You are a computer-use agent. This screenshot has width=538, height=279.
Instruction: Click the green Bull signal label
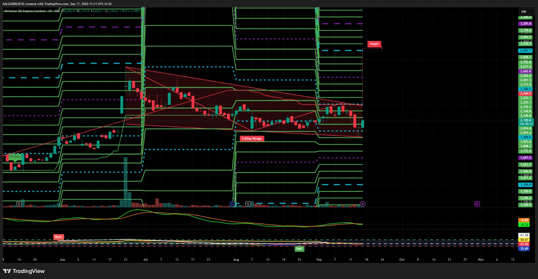pos(299,248)
